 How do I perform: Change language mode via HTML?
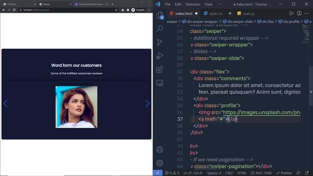(x=242, y=173)
